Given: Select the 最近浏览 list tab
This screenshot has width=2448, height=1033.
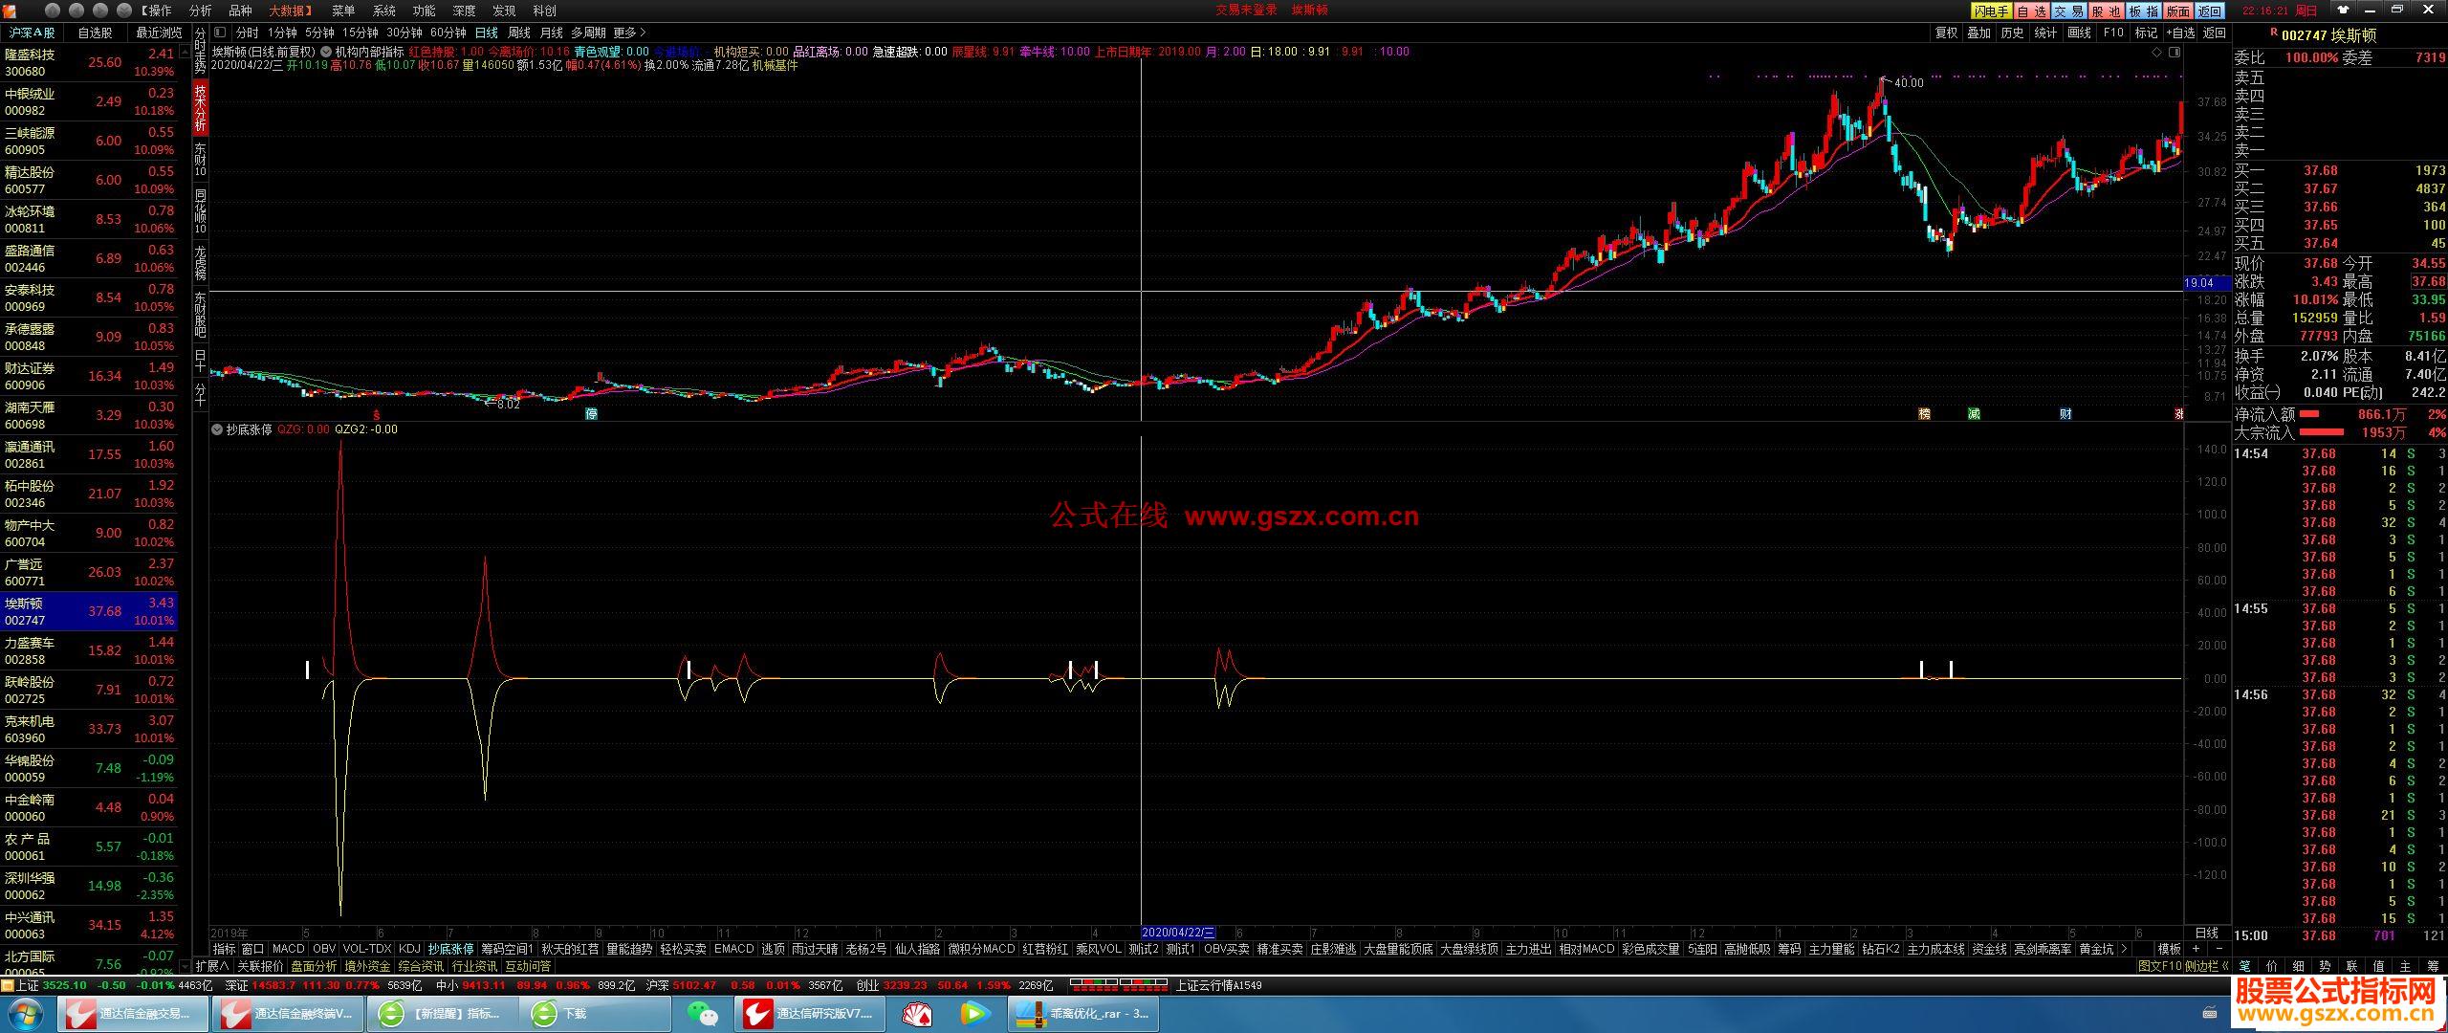Looking at the screenshot, I should (x=158, y=33).
